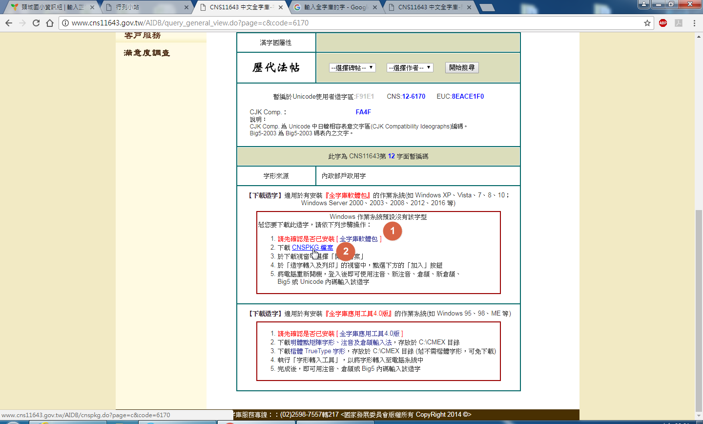Viewport: 703px width, 424px height.
Task: Click the CNS code 12-6170 link
Action: pyautogui.click(x=414, y=97)
